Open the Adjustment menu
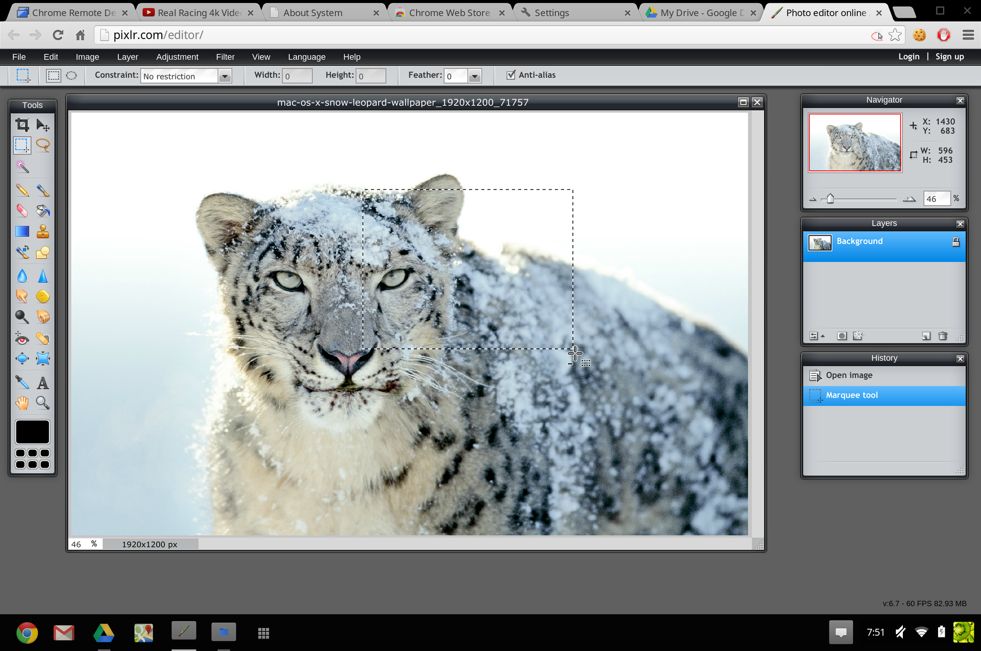The height and width of the screenshot is (651, 981). click(177, 57)
